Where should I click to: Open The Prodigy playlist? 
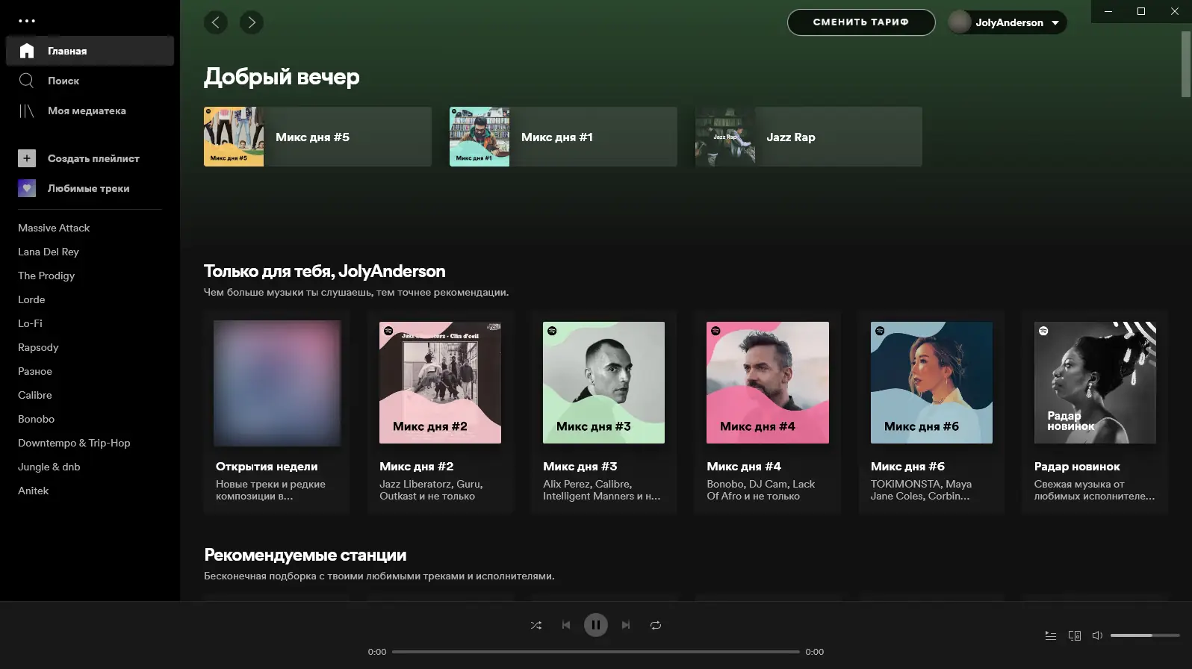pyautogui.click(x=46, y=276)
